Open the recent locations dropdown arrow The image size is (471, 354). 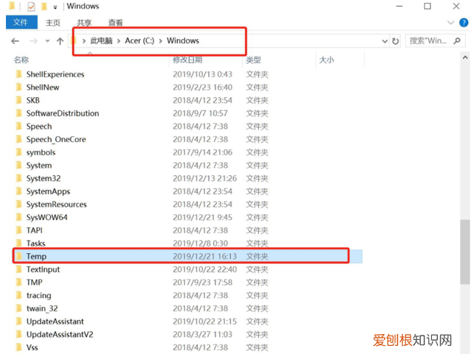click(x=47, y=41)
